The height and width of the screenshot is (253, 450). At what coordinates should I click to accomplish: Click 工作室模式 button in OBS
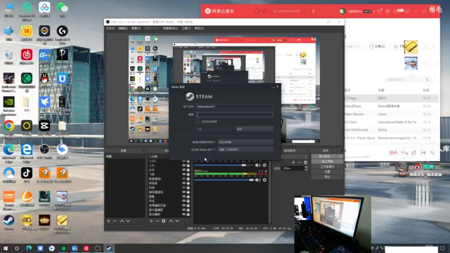point(327,166)
